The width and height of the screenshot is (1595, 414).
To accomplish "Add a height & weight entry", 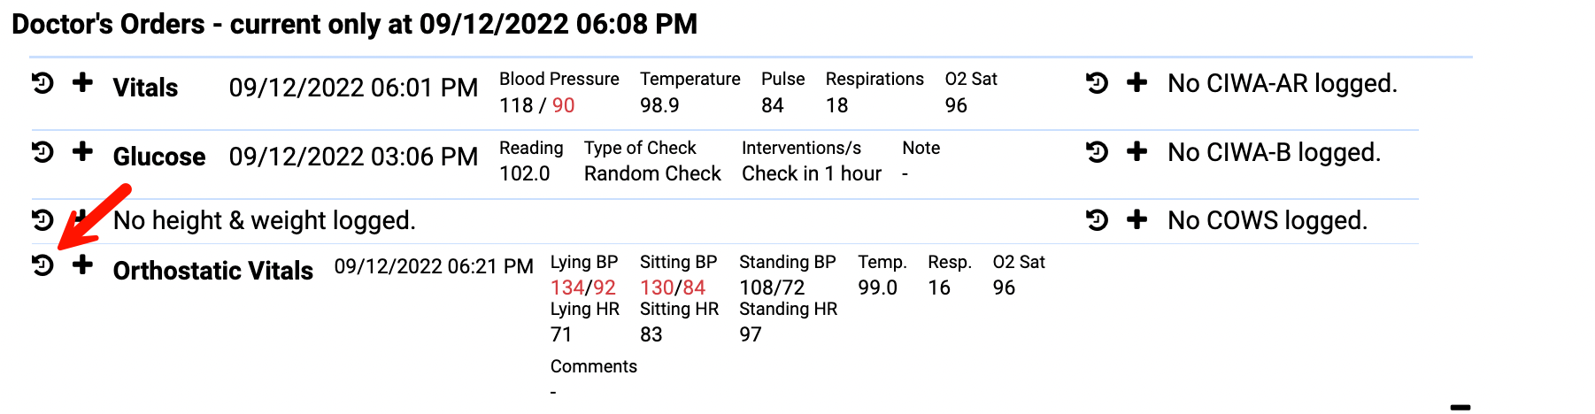I will click(x=82, y=218).
